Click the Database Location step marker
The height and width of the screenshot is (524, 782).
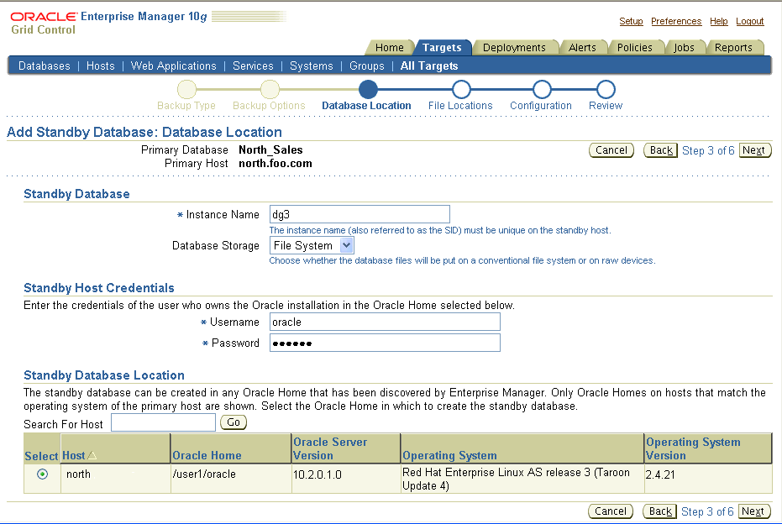point(366,89)
